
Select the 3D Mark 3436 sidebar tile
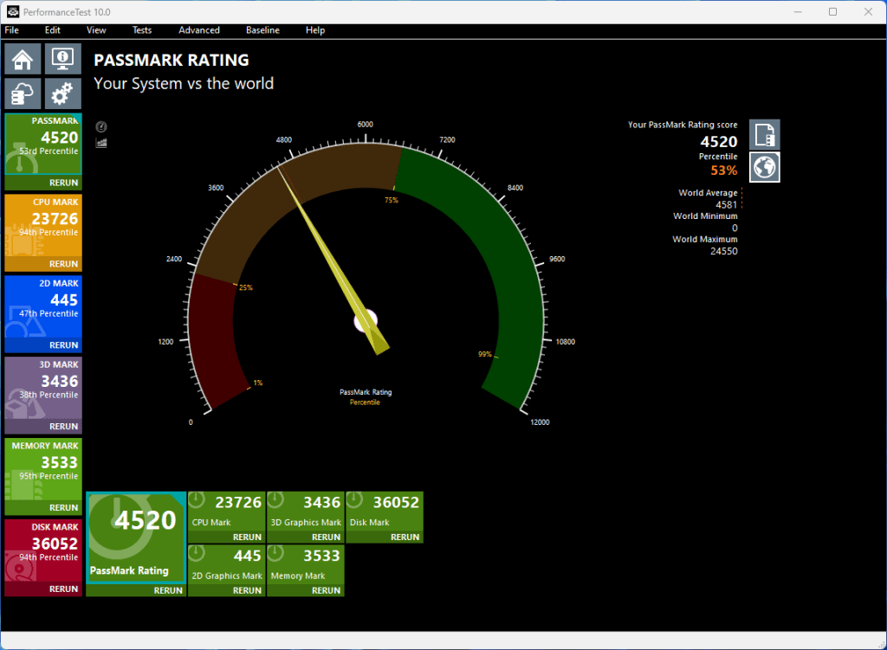click(43, 388)
